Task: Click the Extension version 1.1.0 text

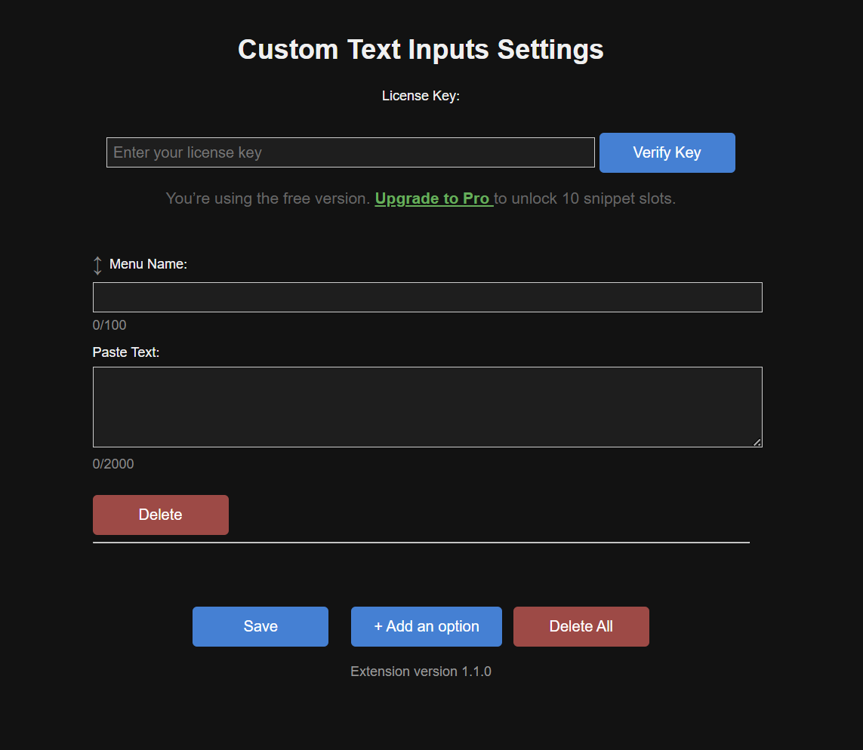Action: click(x=421, y=672)
